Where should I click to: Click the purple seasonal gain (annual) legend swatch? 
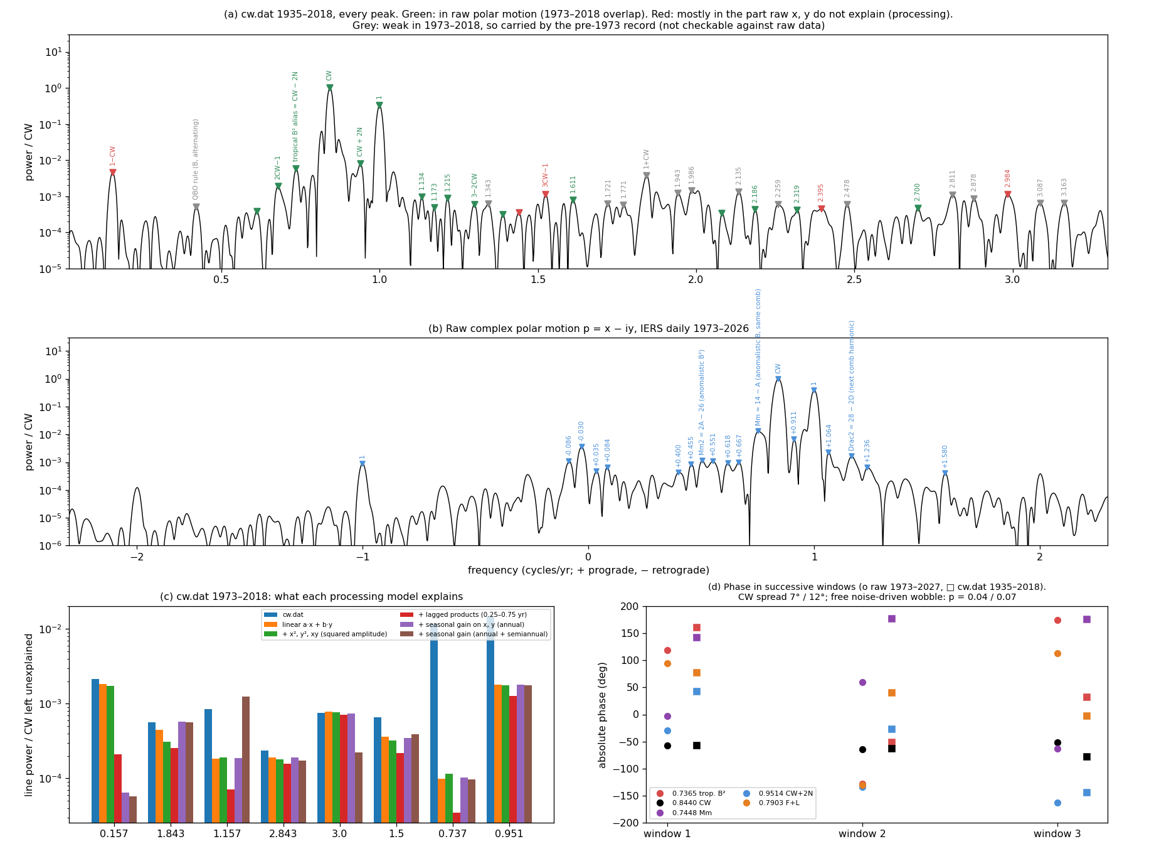click(x=407, y=624)
